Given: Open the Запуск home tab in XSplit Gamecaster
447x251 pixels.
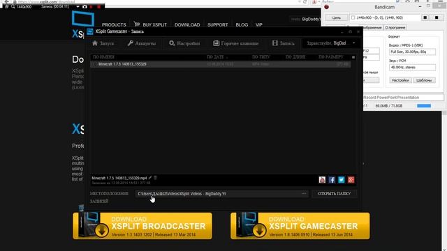Looking at the screenshot, I should (x=103, y=43).
